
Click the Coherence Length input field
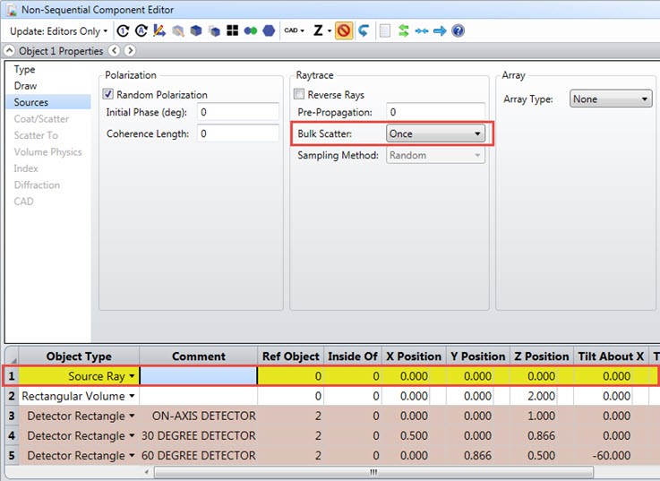tap(238, 133)
